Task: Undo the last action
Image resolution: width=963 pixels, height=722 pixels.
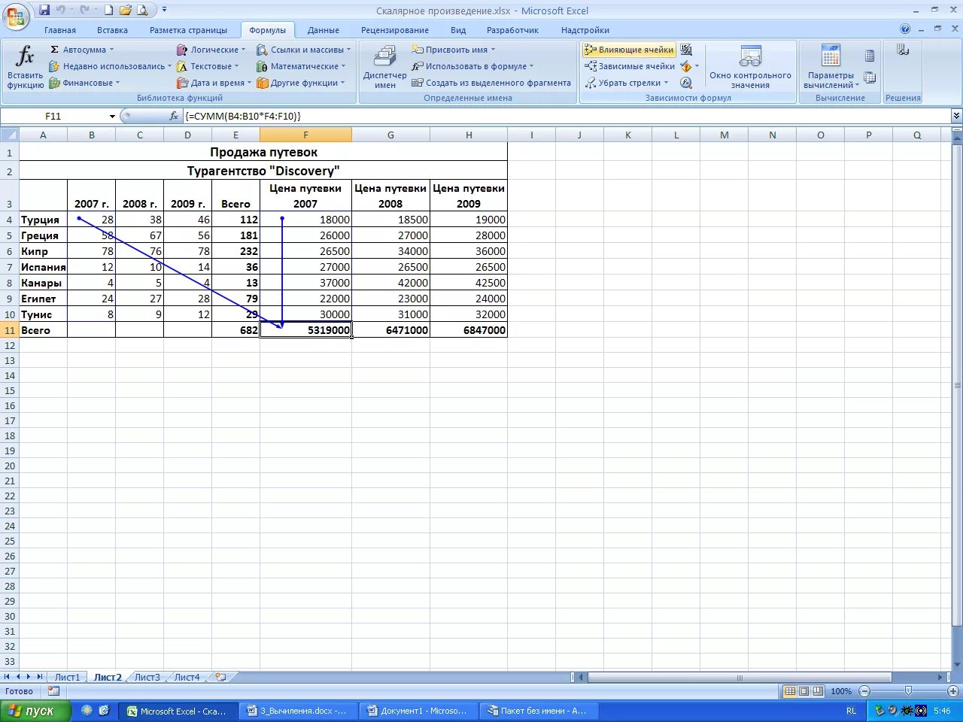Action: point(60,11)
